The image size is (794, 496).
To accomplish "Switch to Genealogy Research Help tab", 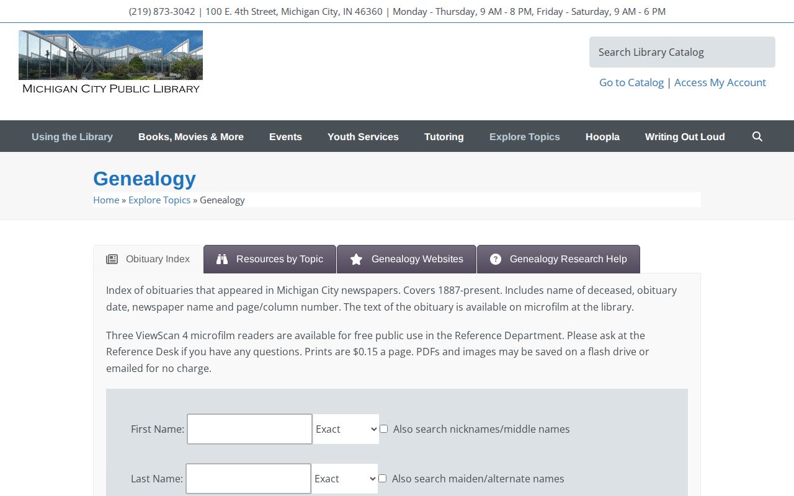I will point(558,259).
